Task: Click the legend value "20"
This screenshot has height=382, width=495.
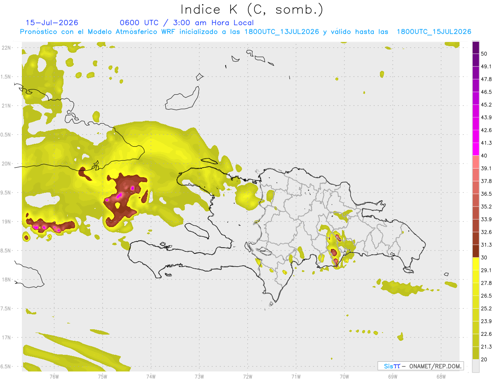Action: point(484,360)
